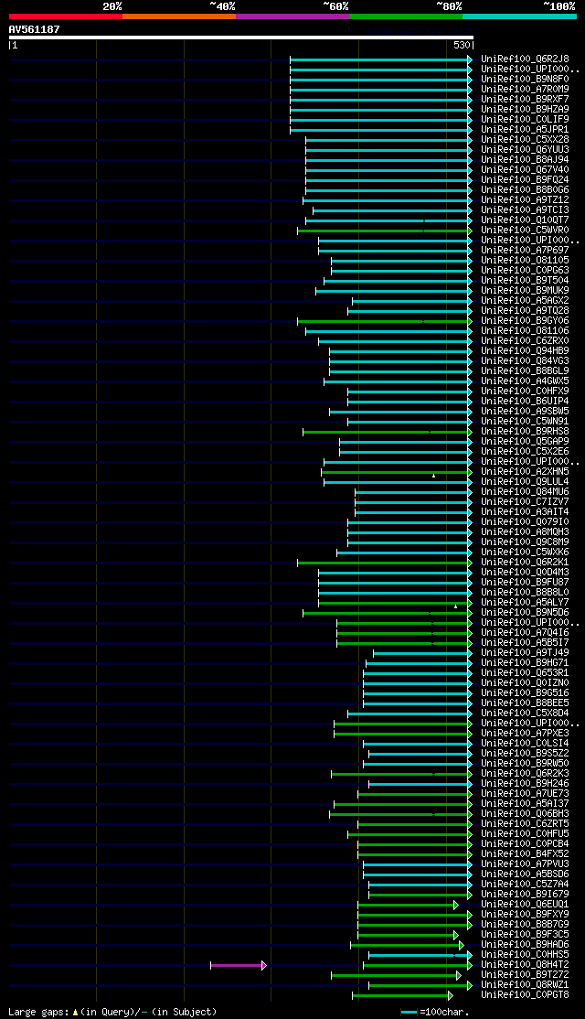
Task: Select the UniRef100_Q6R2K3 label
Action: pos(525,774)
